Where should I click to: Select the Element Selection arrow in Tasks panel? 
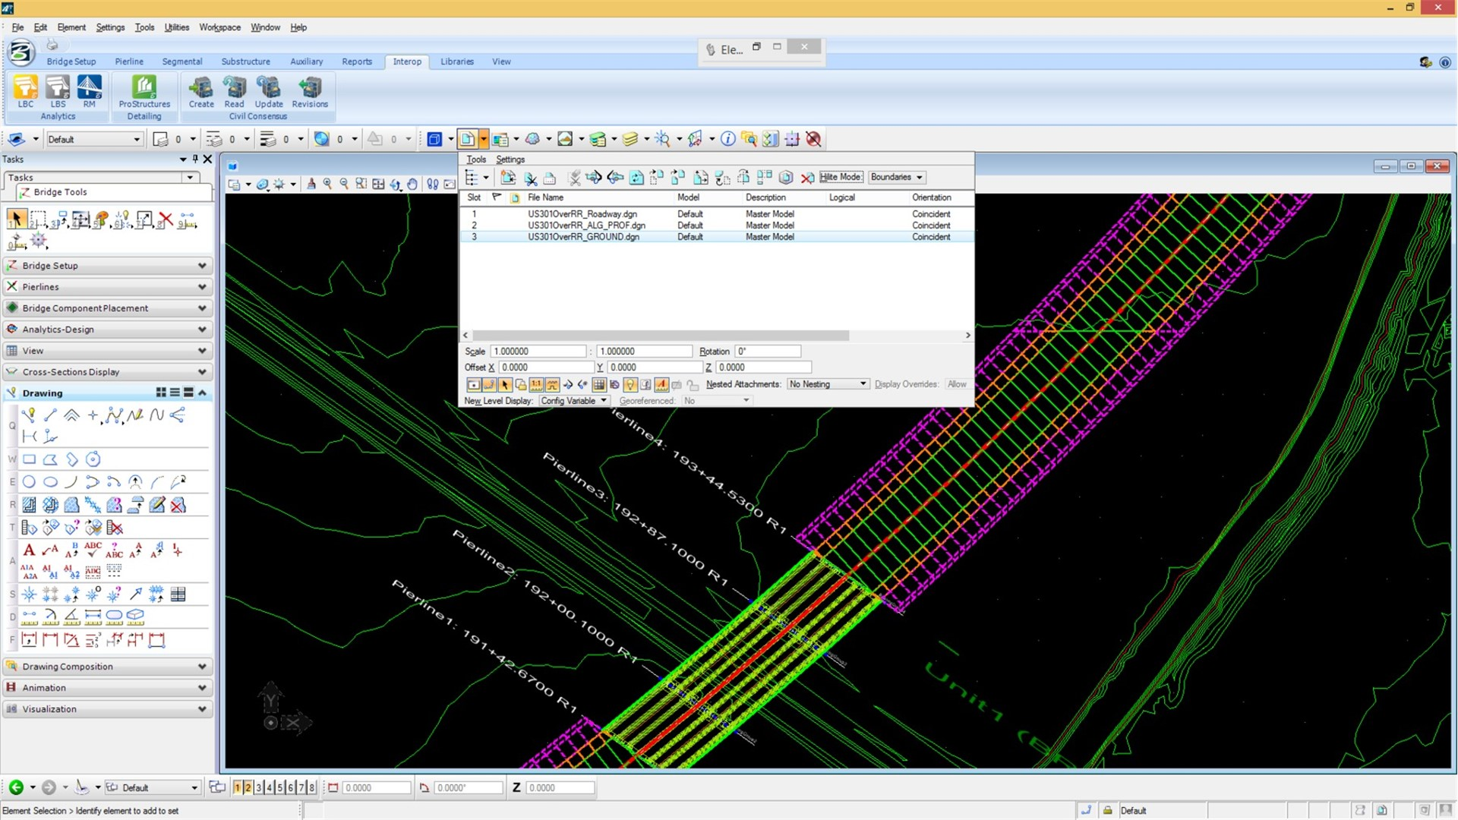pyautogui.click(x=17, y=219)
